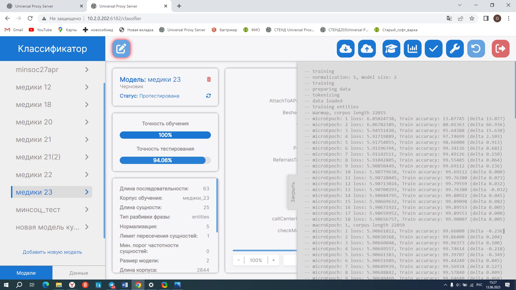Click the zoom in plus button
This screenshot has height=290, width=516.
273,260
